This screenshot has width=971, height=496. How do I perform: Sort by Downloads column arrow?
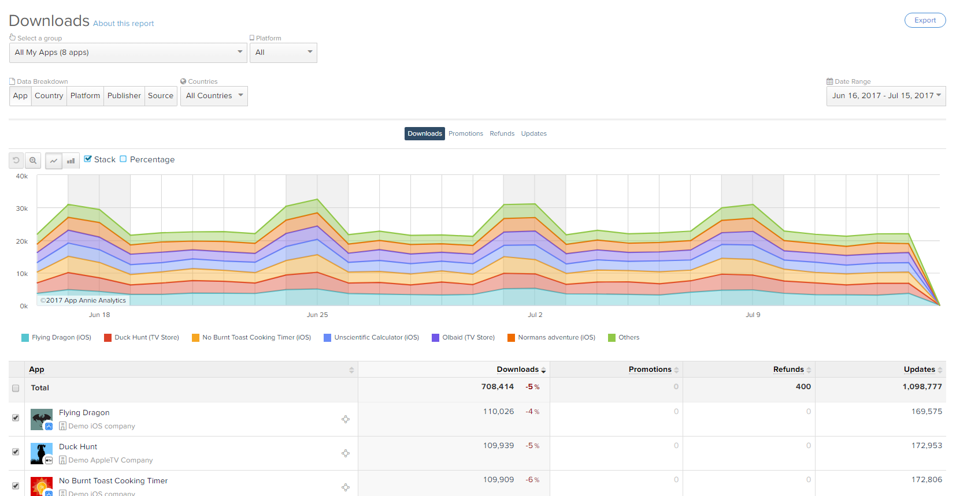(543, 370)
